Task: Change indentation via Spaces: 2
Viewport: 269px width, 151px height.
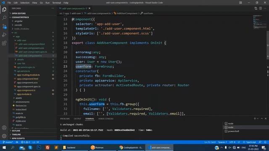Action: 222,142
